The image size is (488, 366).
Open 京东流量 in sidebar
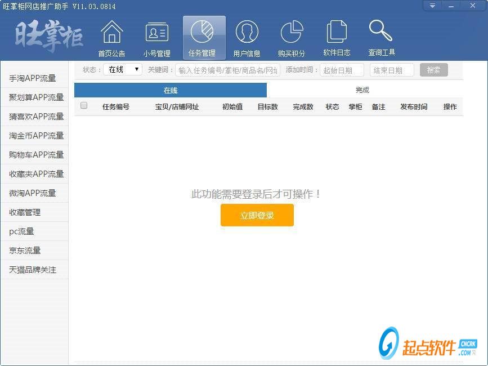[34, 251]
